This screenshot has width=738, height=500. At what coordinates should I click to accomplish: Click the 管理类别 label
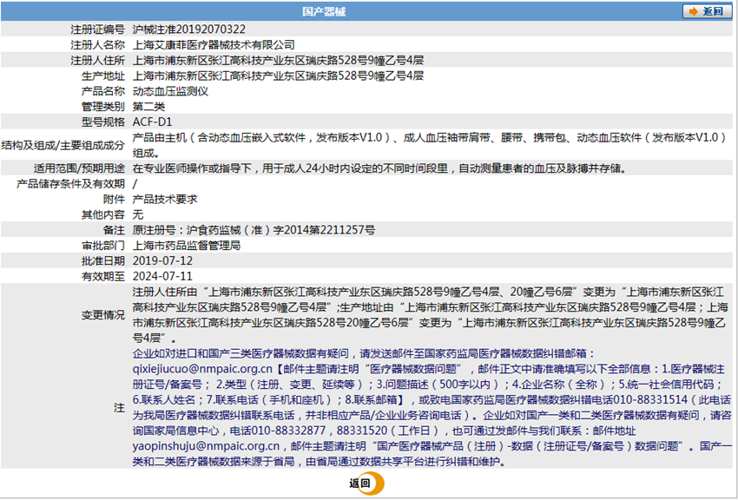coord(102,107)
